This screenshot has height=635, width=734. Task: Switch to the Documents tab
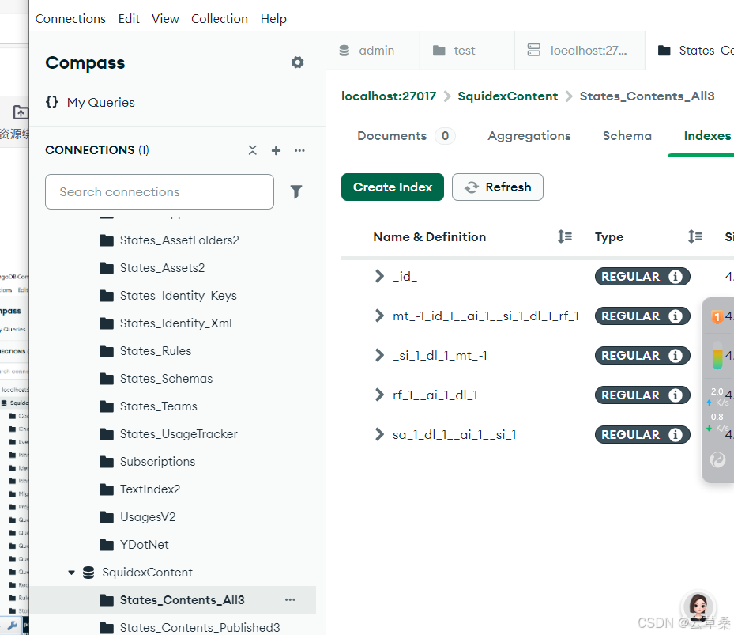(x=406, y=136)
